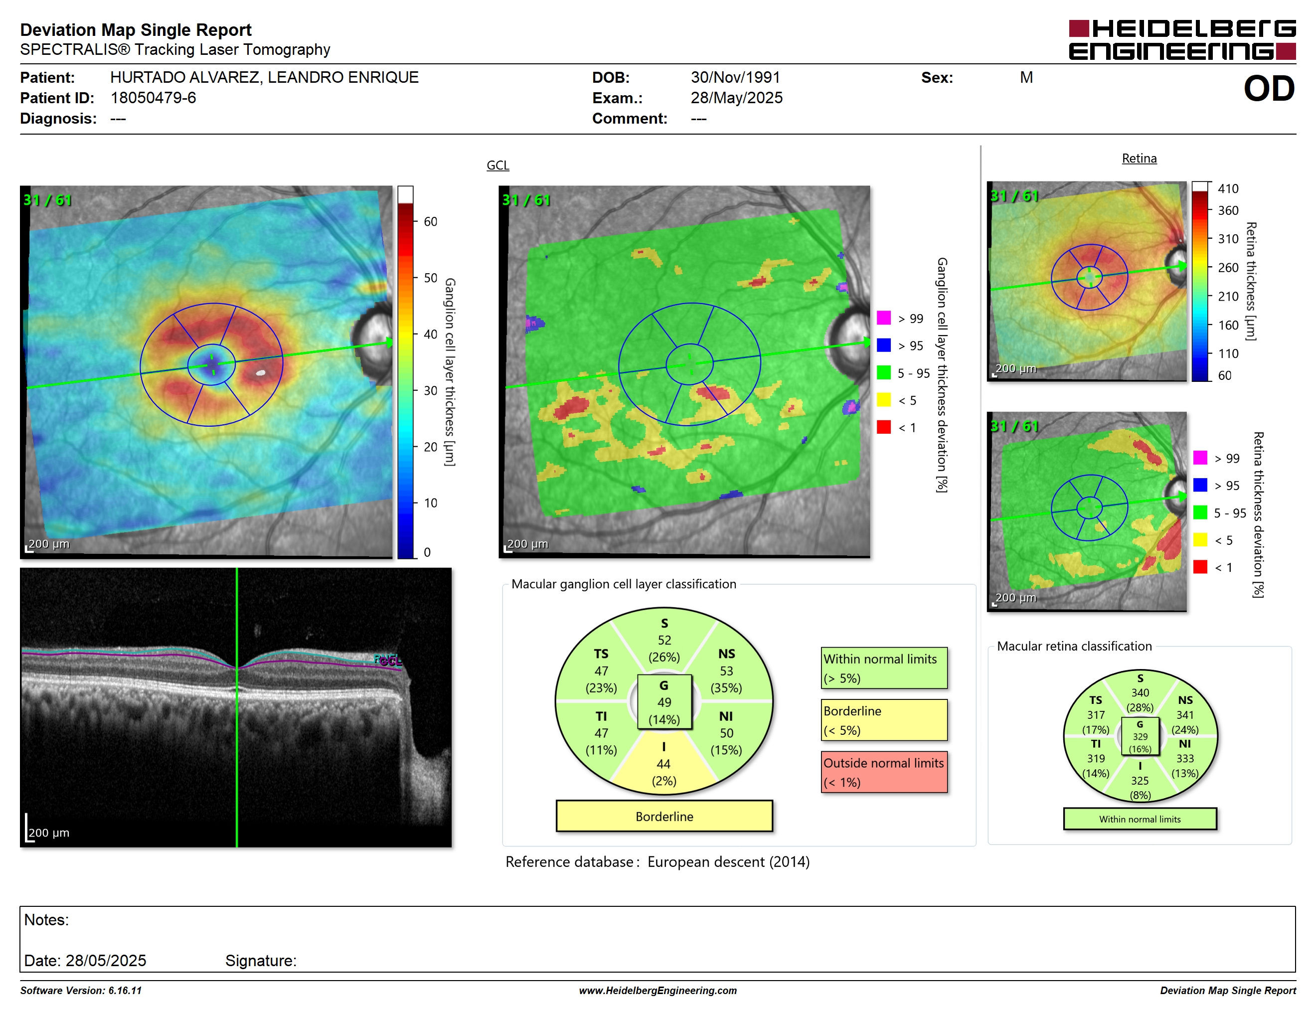Click blue >95 swatch in retina deviation legend
This screenshot has height=1017, width=1316.
1200,485
